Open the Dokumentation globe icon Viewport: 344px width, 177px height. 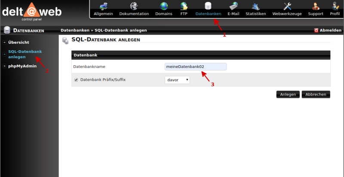tap(134, 6)
